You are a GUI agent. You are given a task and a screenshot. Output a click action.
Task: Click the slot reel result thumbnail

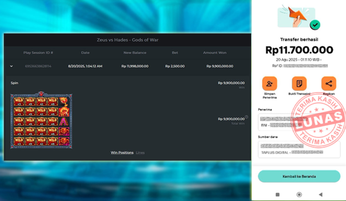41,120
